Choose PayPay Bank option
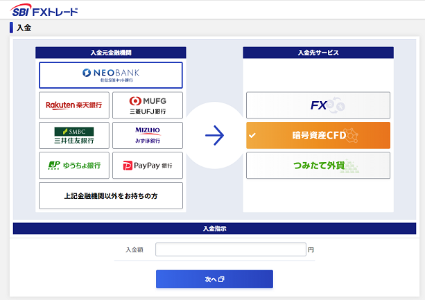 148,165
